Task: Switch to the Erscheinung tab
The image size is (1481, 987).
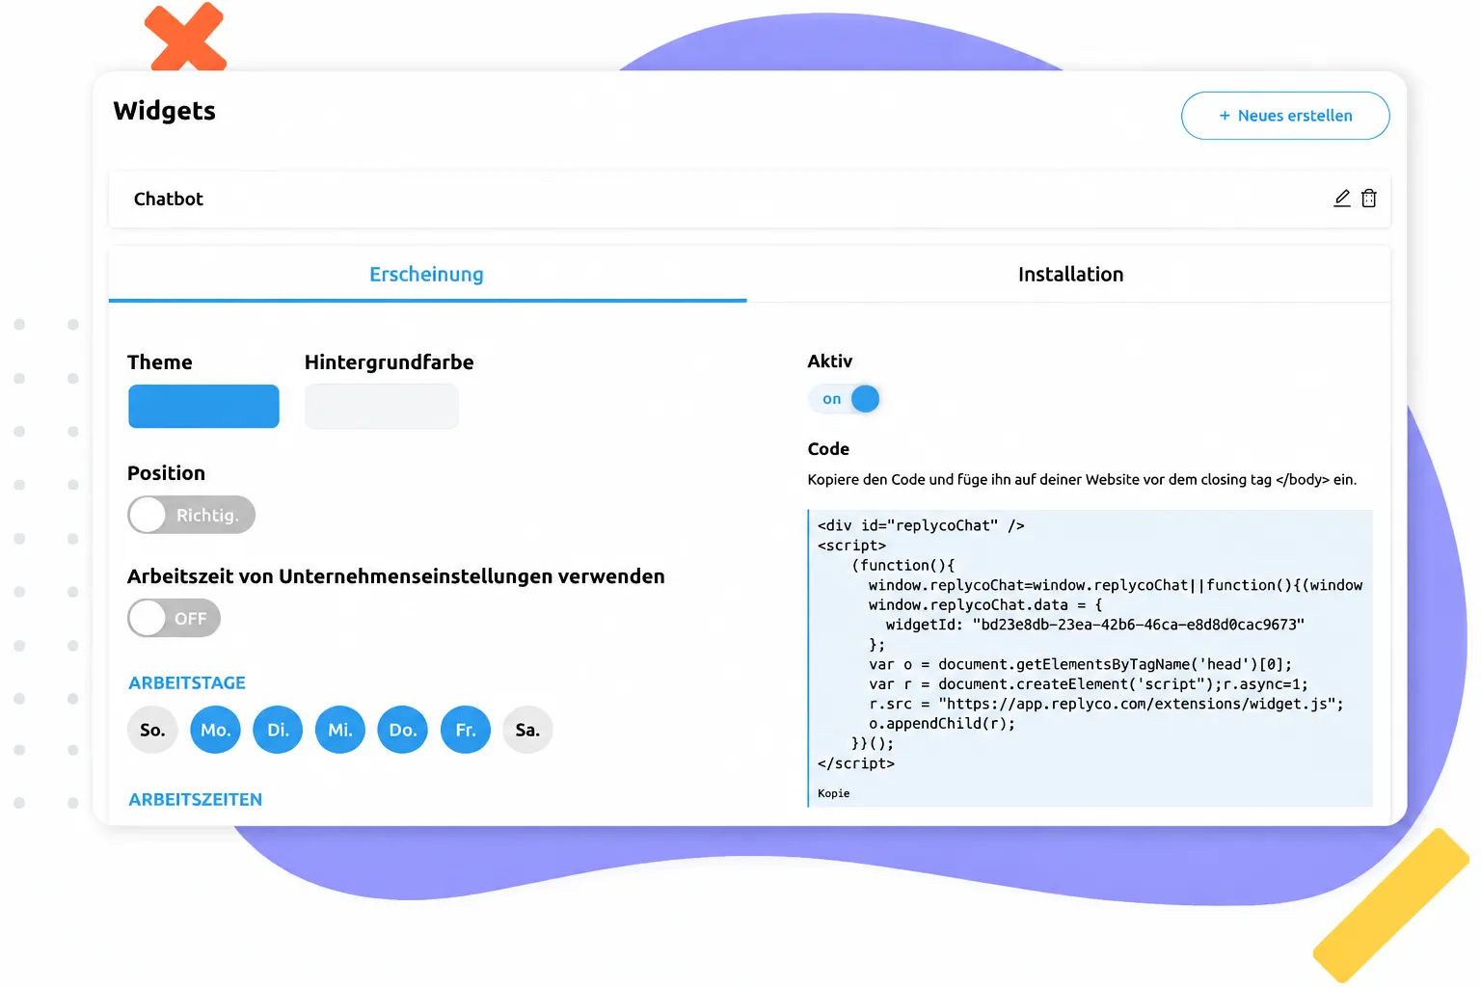Action: [427, 275]
